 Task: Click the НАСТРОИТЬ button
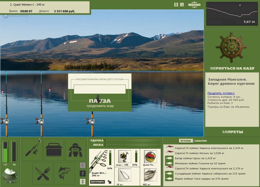(x=97, y=182)
